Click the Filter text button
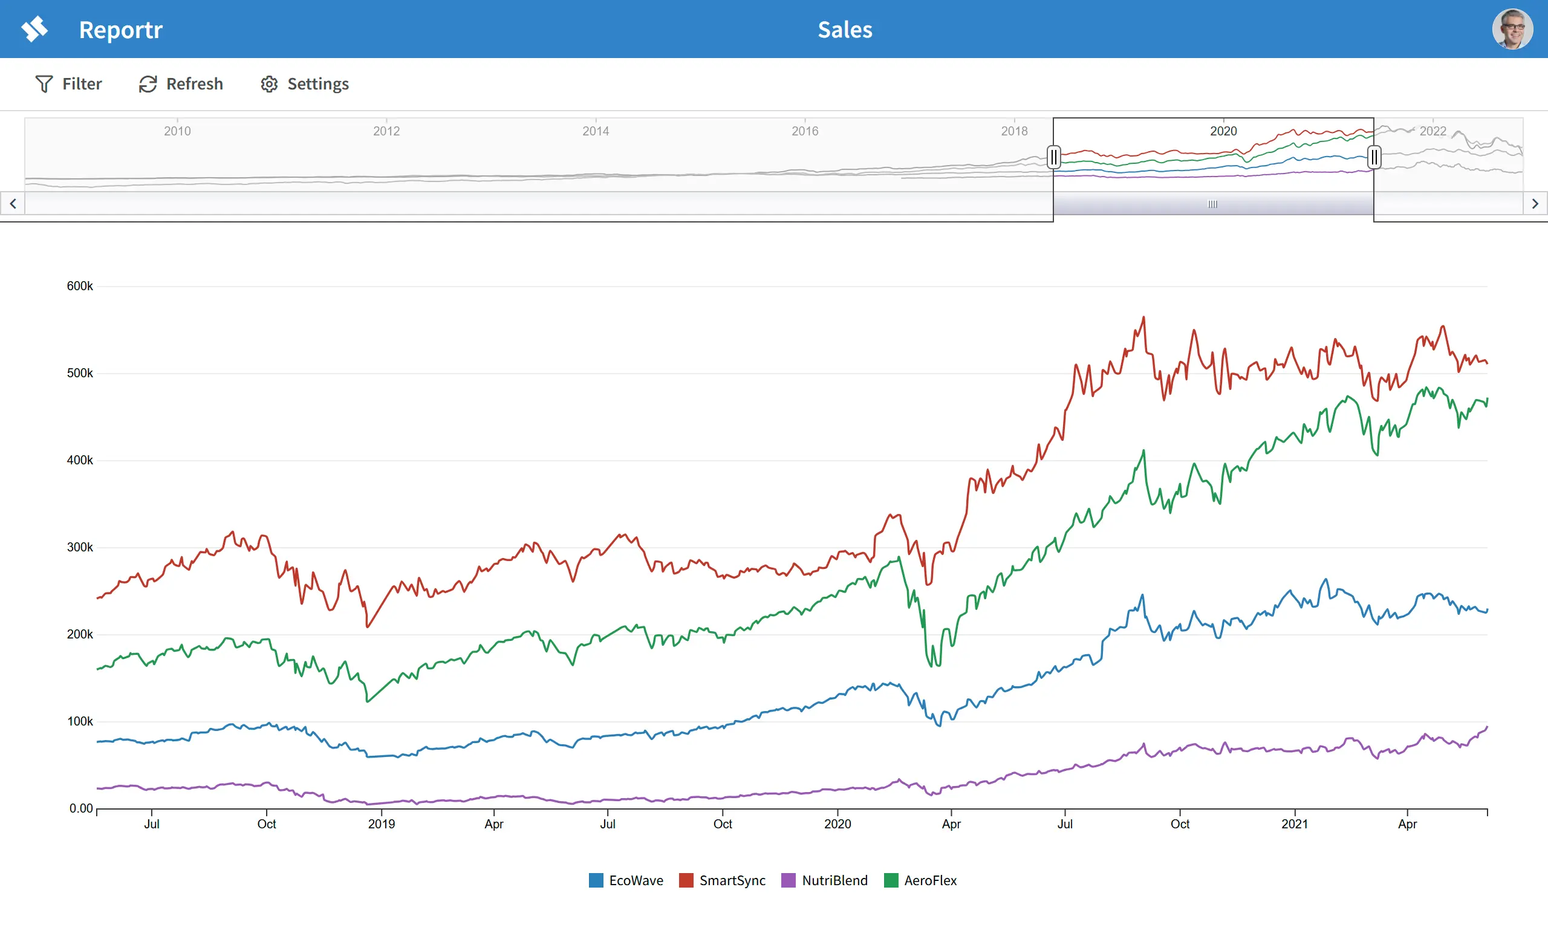1548x942 pixels. (x=82, y=84)
